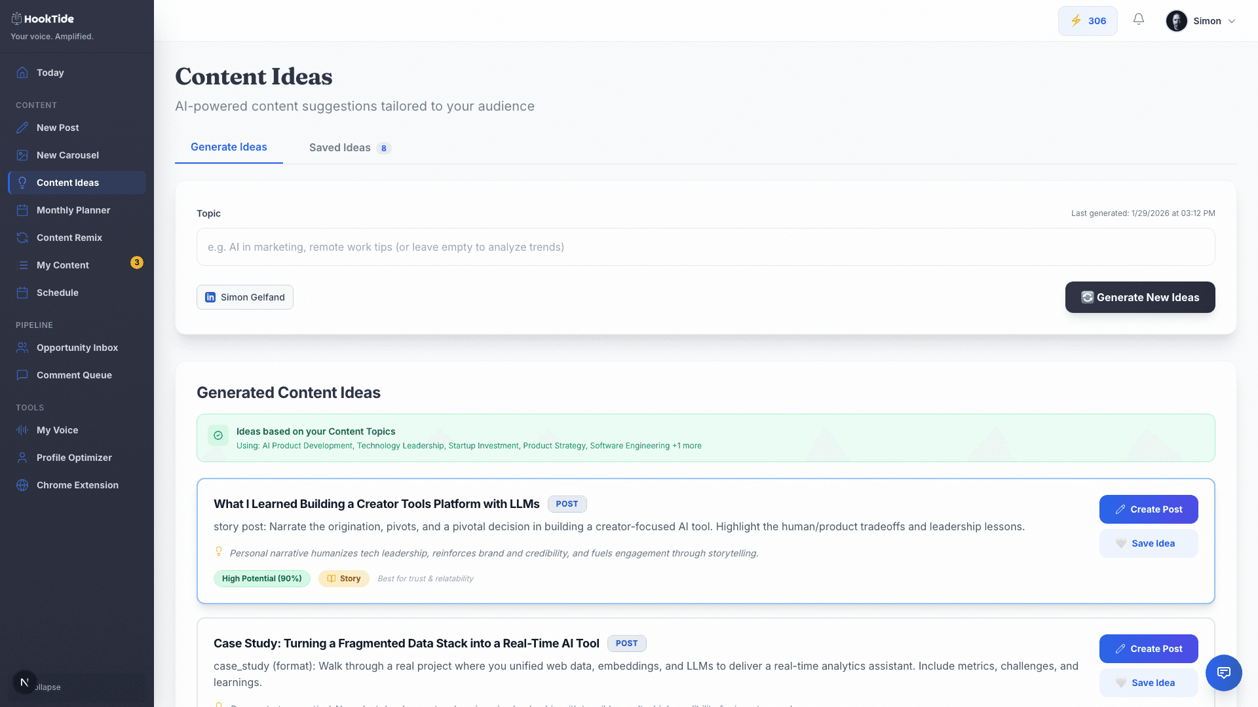Image resolution: width=1258 pixels, height=707 pixels.
Task: Click the 'Last generated: 1/29/2026' timestamp
Action: click(1143, 213)
